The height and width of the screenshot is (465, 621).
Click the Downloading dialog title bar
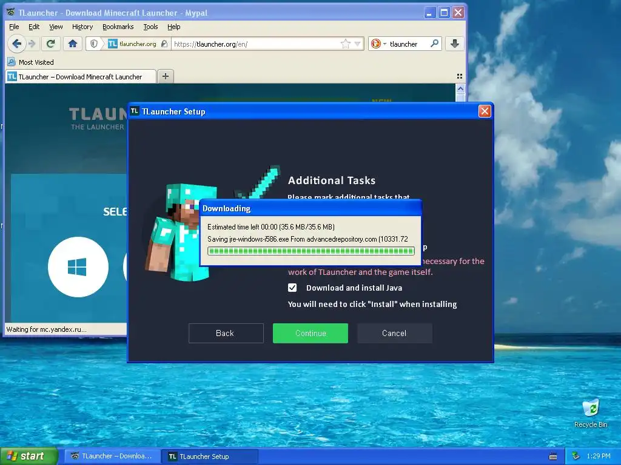click(x=311, y=208)
